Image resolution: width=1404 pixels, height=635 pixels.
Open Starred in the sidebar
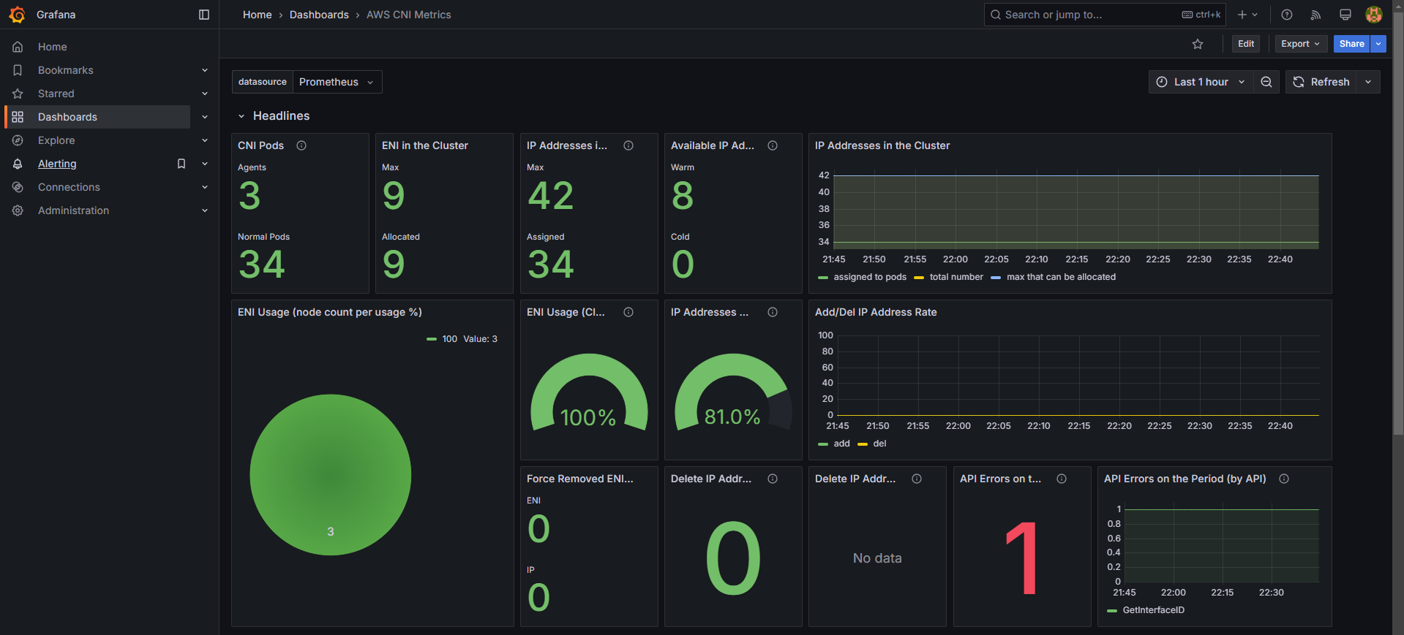pos(56,94)
